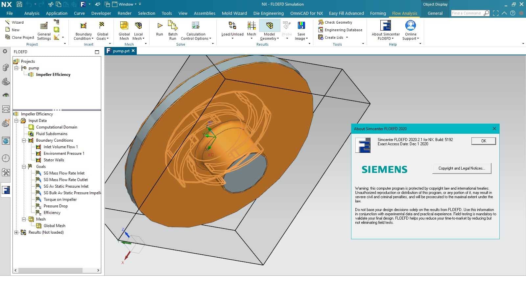Open Local Mesh tool
This screenshot has width=526, height=281.
[x=138, y=31]
